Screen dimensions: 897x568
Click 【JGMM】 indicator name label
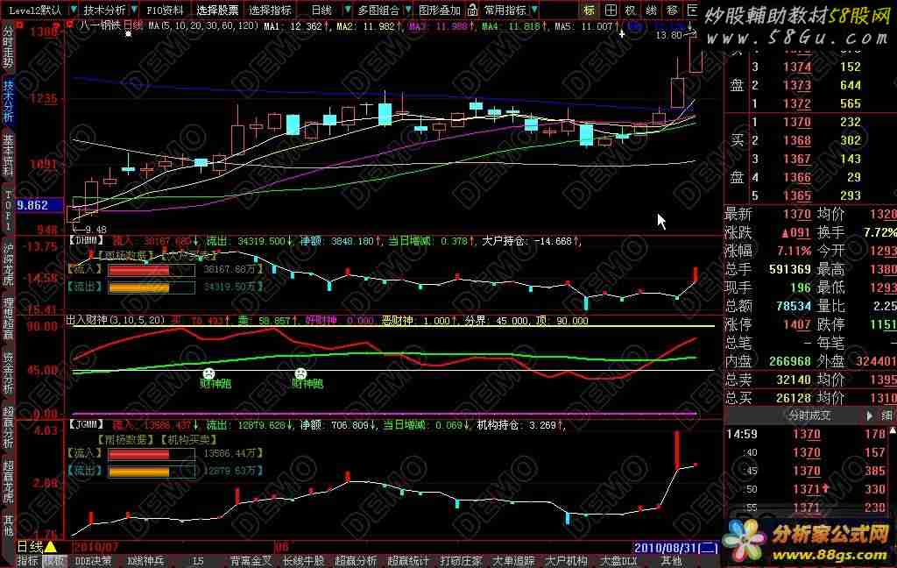87,425
